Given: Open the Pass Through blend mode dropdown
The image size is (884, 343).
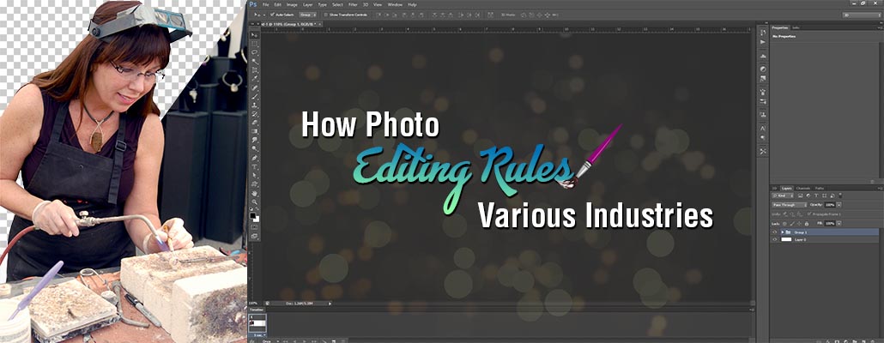Looking at the screenshot, I should pyautogui.click(x=790, y=205).
